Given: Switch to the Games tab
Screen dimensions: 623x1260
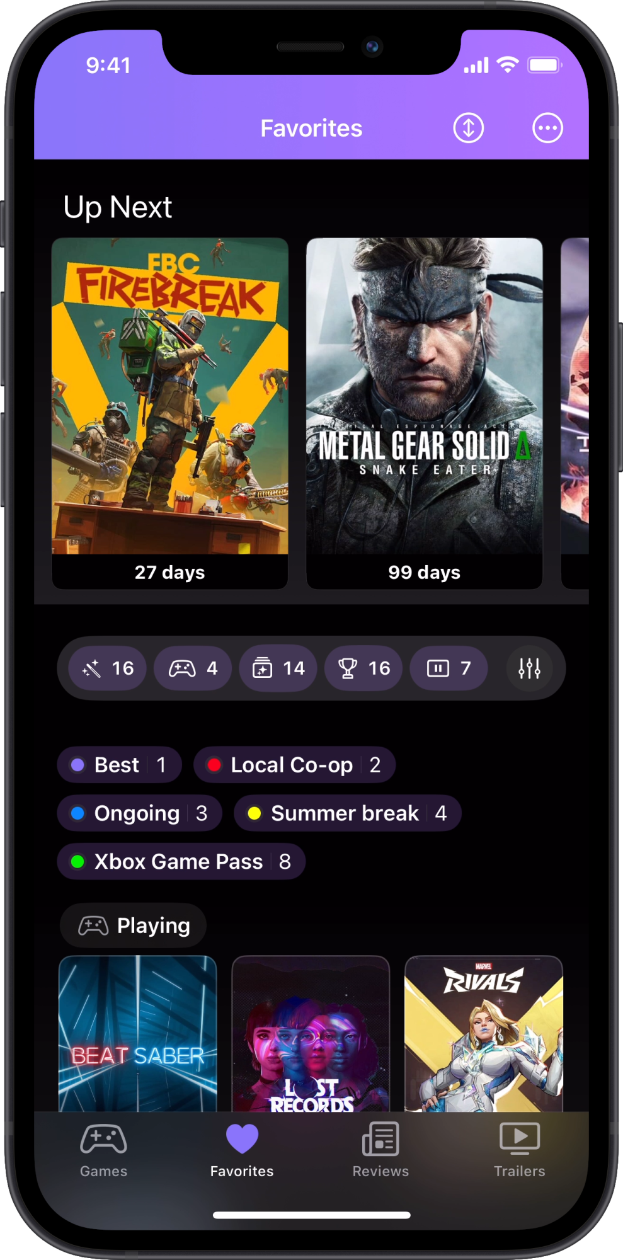Looking at the screenshot, I should tap(103, 1150).
